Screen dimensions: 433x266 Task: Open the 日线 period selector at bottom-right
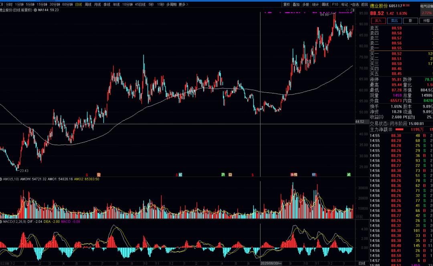click(x=362, y=263)
